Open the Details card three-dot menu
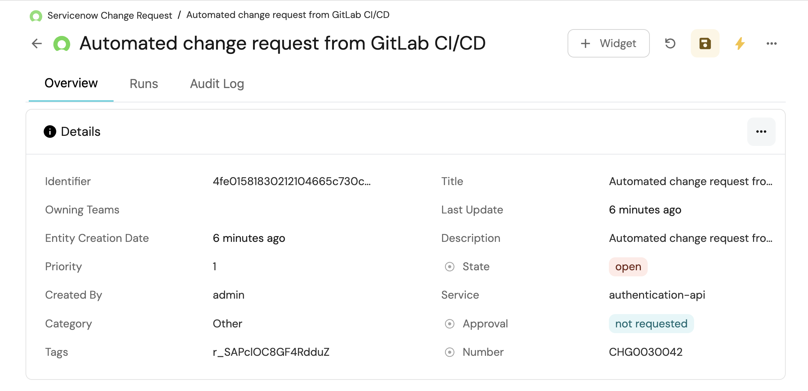Viewport: 808px width, 391px height. [761, 132]
